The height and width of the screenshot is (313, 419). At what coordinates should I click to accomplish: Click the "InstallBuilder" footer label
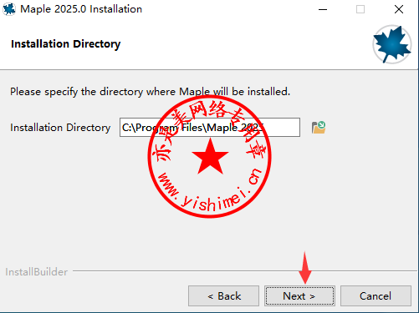coord(37,272)
